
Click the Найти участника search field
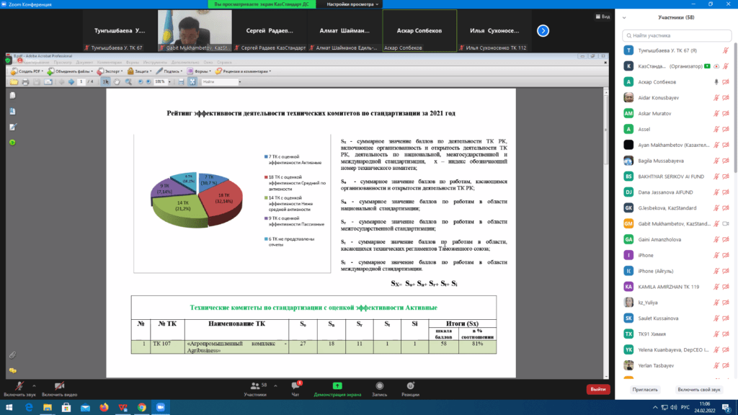(677, 35)
